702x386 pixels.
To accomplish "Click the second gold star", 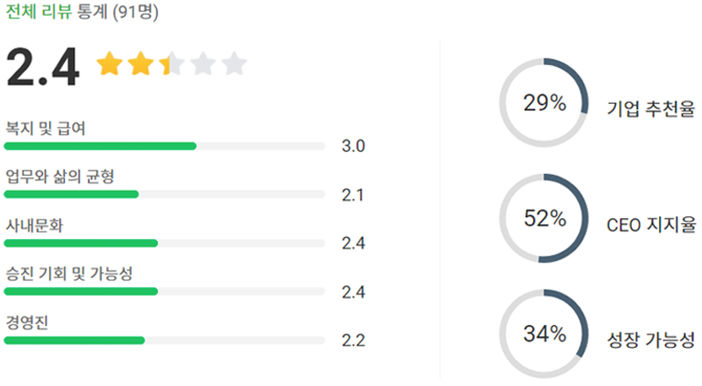I will pos(140,64).
